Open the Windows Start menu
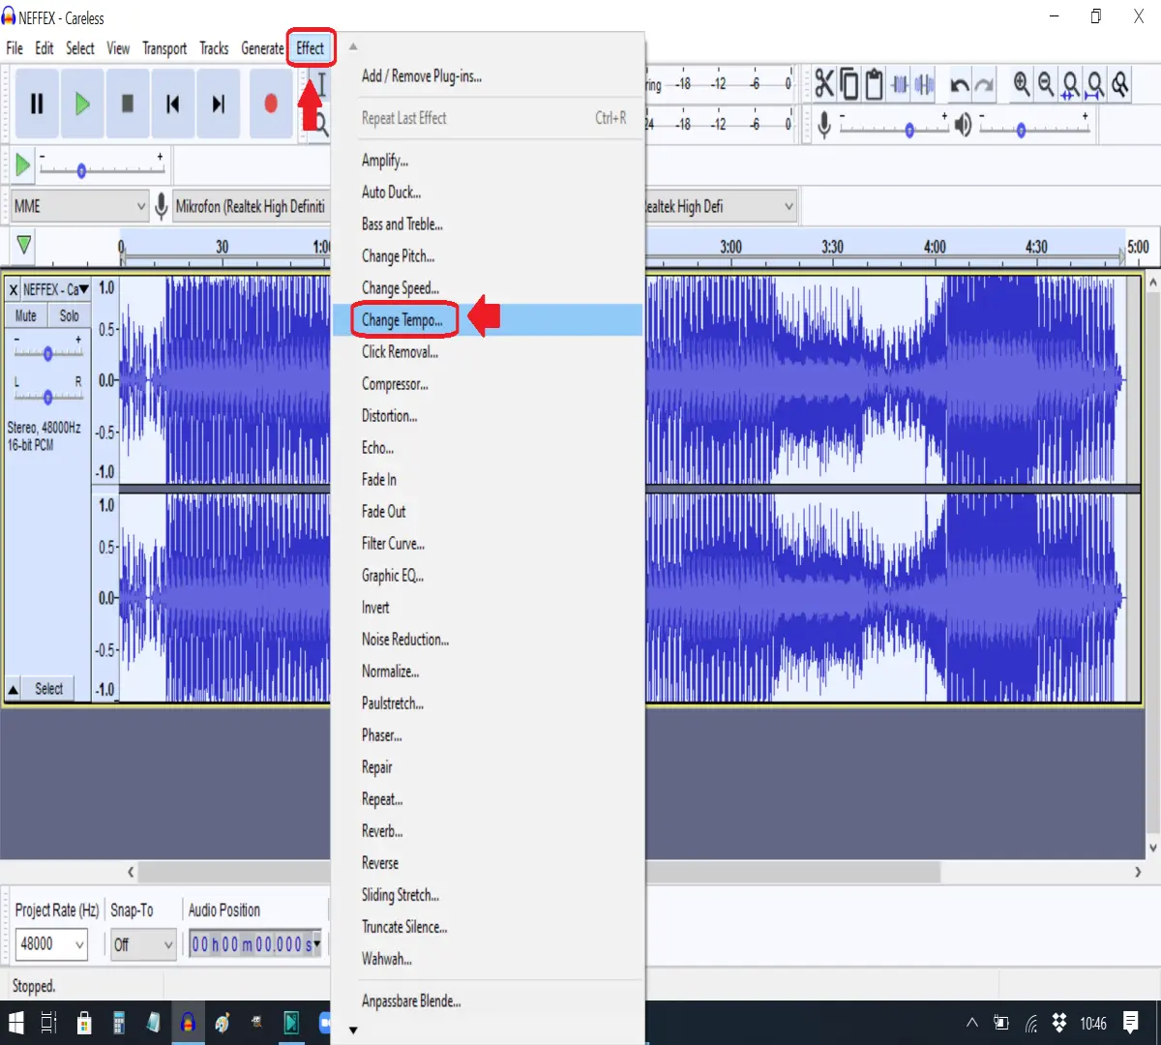The image size is (1161, 1045). click(x=16, y=1023)
